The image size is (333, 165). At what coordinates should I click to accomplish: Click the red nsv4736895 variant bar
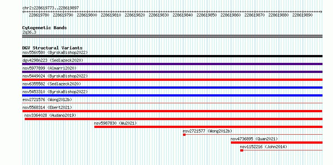tap(277, 143)
